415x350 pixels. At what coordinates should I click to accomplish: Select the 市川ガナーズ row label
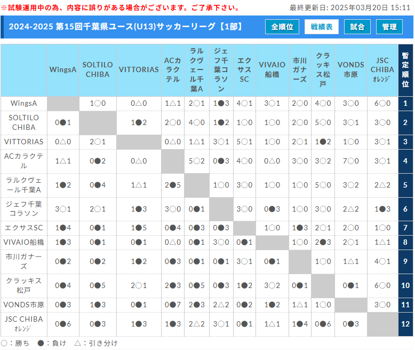pos(24,261)
